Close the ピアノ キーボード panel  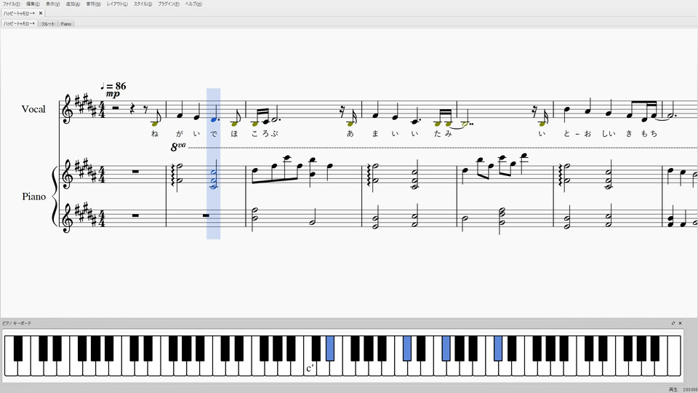coord(680,323)
